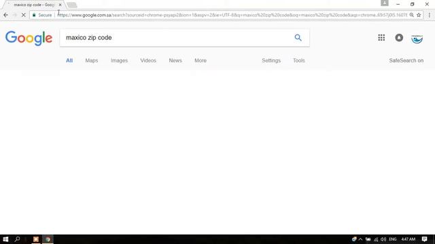
Task: Open the search Tools
Action: (299, 60)
